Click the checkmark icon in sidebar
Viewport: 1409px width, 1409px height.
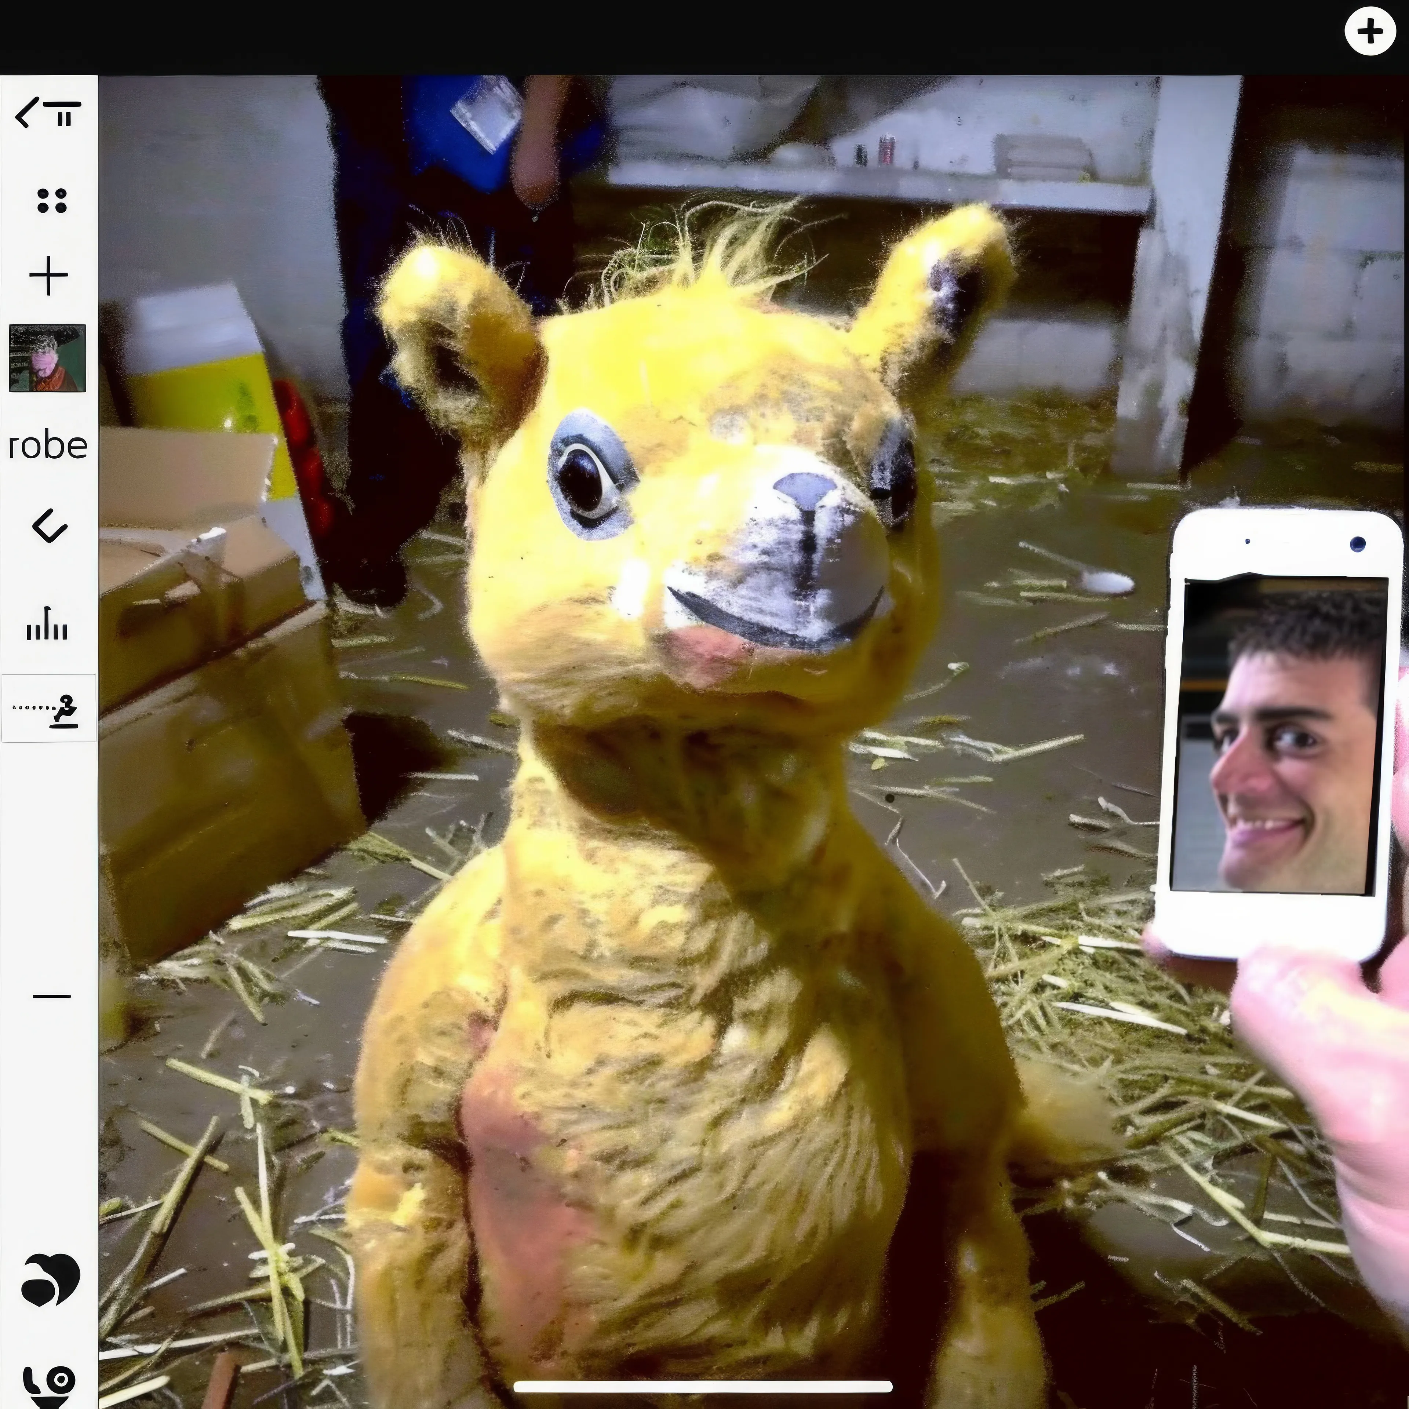(50, 526)
